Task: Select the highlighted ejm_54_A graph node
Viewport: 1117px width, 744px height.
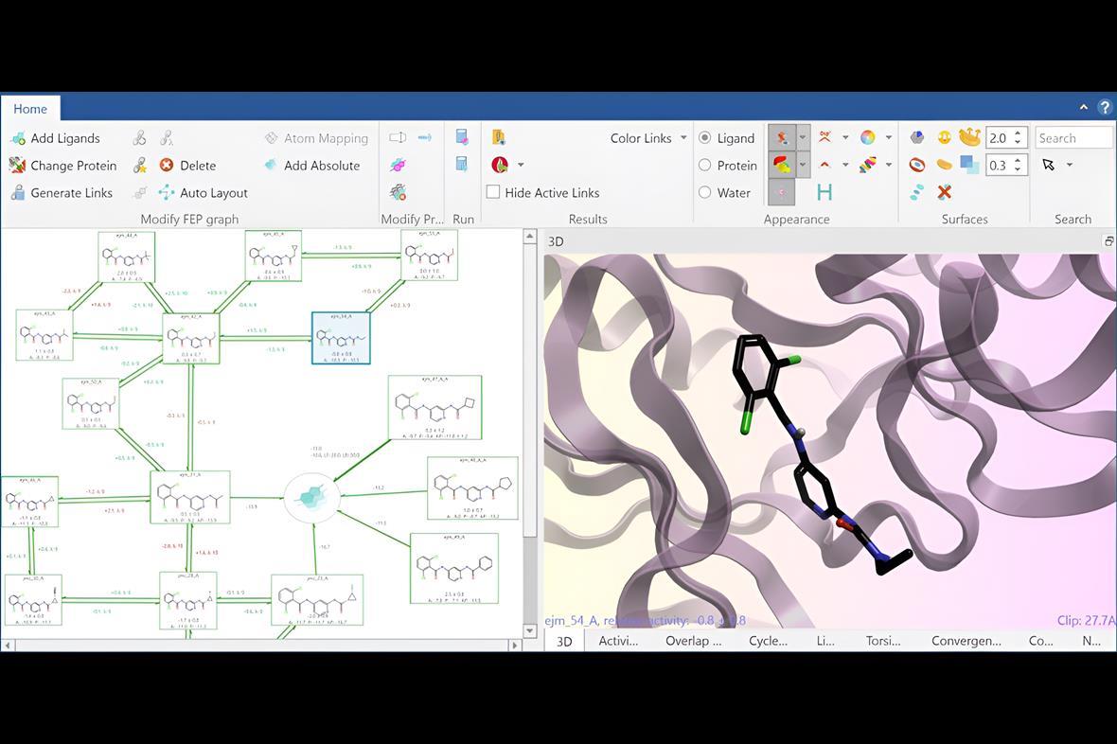Action: tap(341, 338)
